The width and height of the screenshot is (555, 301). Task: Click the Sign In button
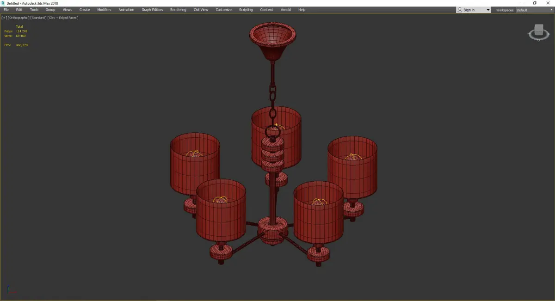[x=469, y=10]
